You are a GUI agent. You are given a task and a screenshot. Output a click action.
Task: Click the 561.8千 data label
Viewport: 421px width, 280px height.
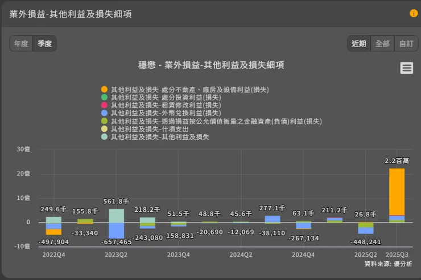click(116, 201)
